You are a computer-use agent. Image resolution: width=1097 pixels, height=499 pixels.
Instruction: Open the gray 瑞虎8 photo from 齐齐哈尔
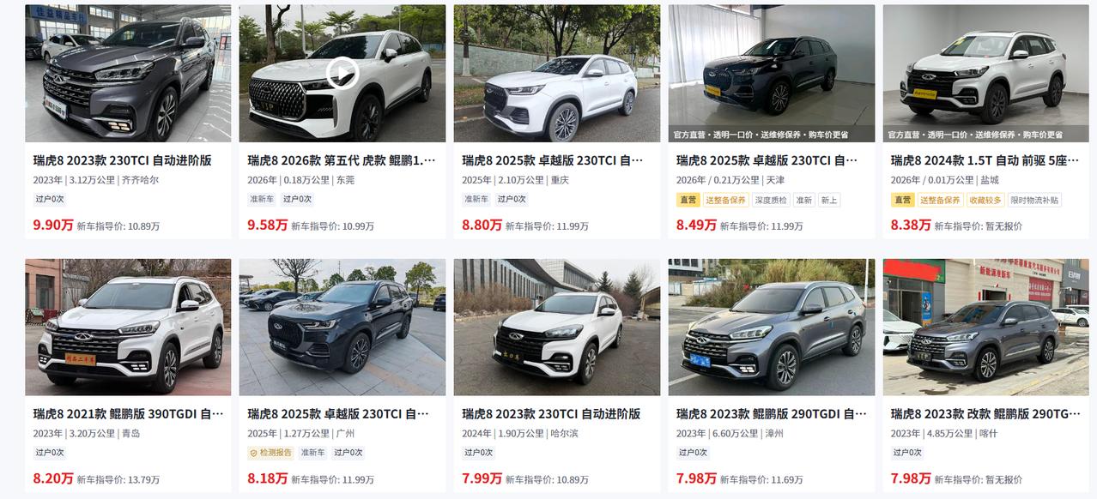(128, 73)
